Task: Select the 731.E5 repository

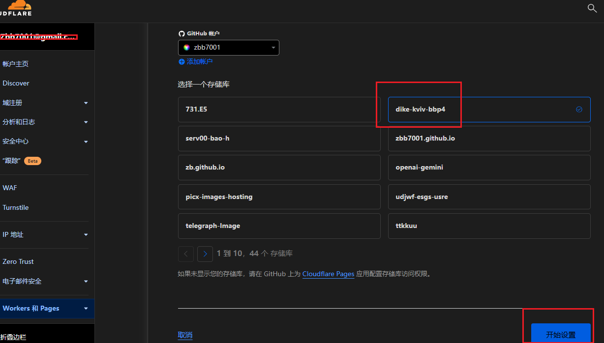Action: point(279,109)
